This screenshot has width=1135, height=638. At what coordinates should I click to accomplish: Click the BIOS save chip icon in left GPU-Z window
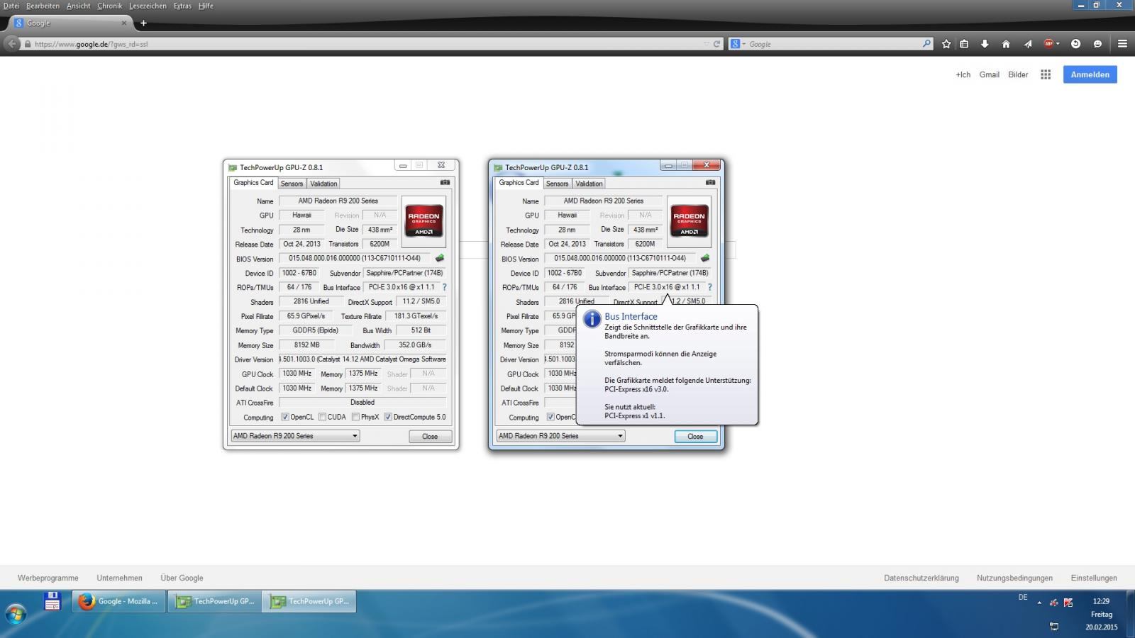[x=439, y=258]
